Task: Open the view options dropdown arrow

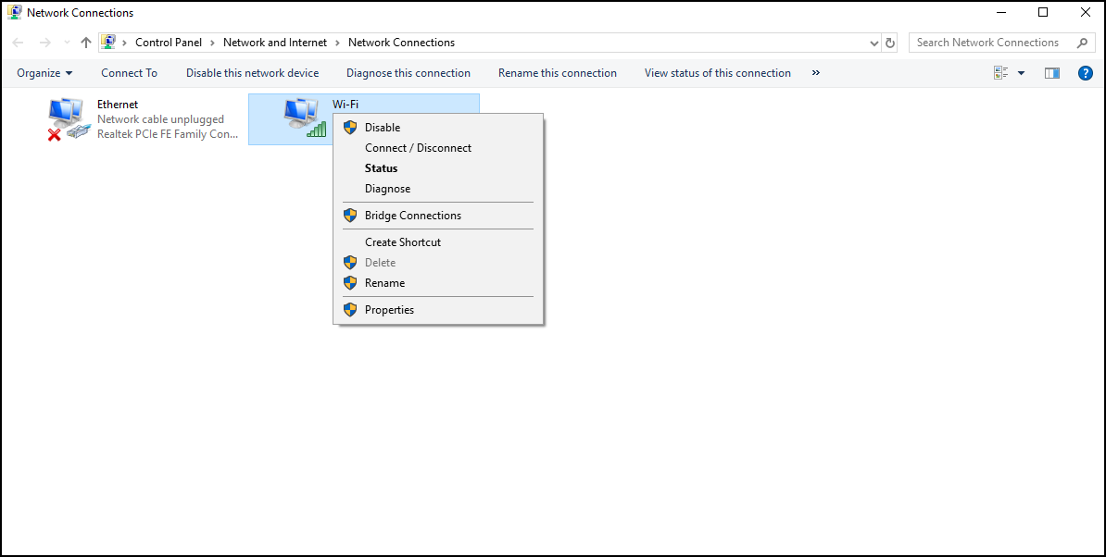Action: 1021,73
